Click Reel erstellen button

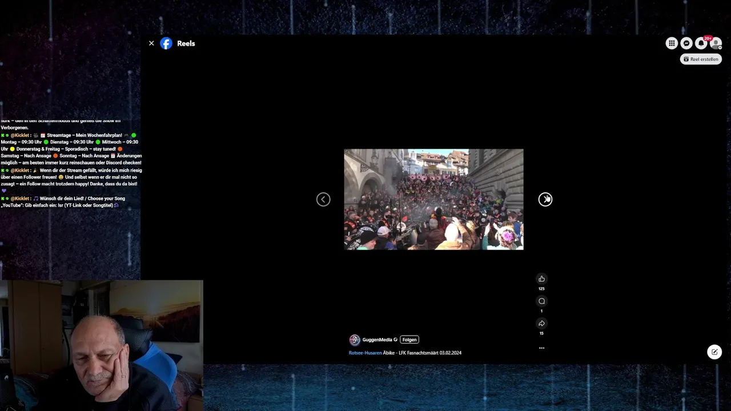tap(701, 59)
